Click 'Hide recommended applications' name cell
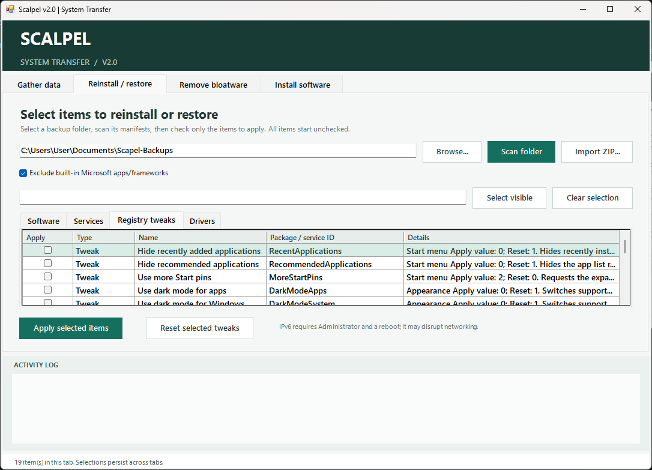The width and height of the screenshot is (652, 470). pos(200,264)
